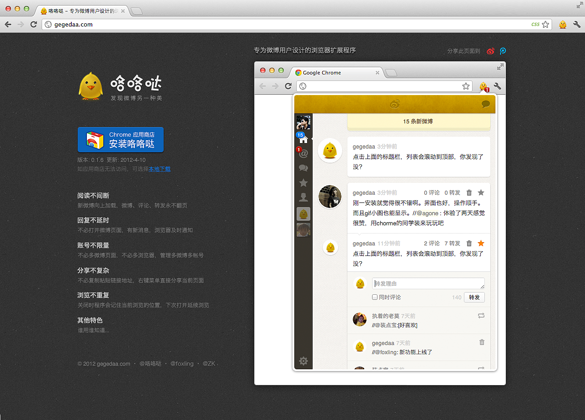The image size is (585, 420).
Task: Open mentions with the @ sidebar icon
Action: 303,154
